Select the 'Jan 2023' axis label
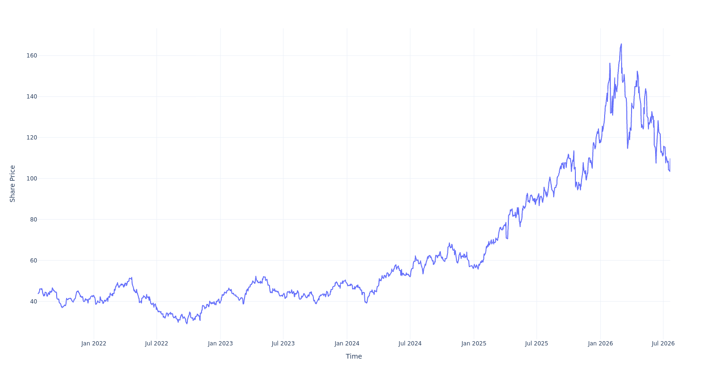 (220, 344)
